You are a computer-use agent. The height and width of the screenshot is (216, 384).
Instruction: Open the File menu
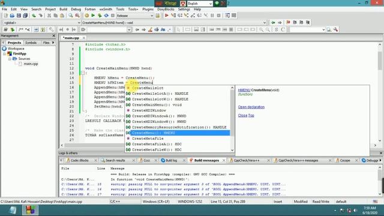pos(4,10)
